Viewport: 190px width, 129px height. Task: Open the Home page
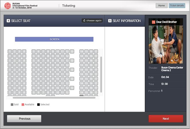(x=161, y=5)
